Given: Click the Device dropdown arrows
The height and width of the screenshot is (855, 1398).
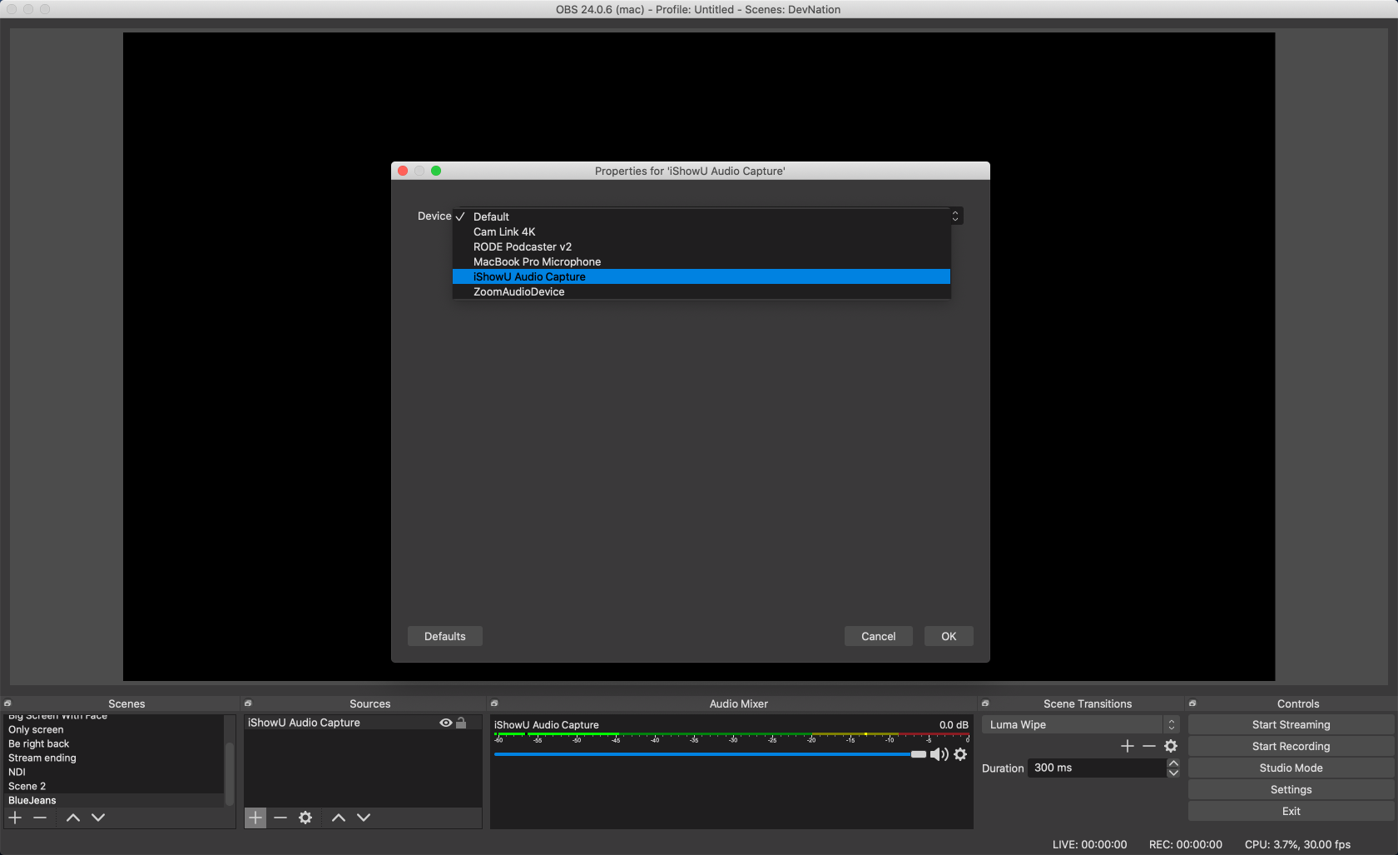Looking at the screenshot, I should tap(955, 216).
